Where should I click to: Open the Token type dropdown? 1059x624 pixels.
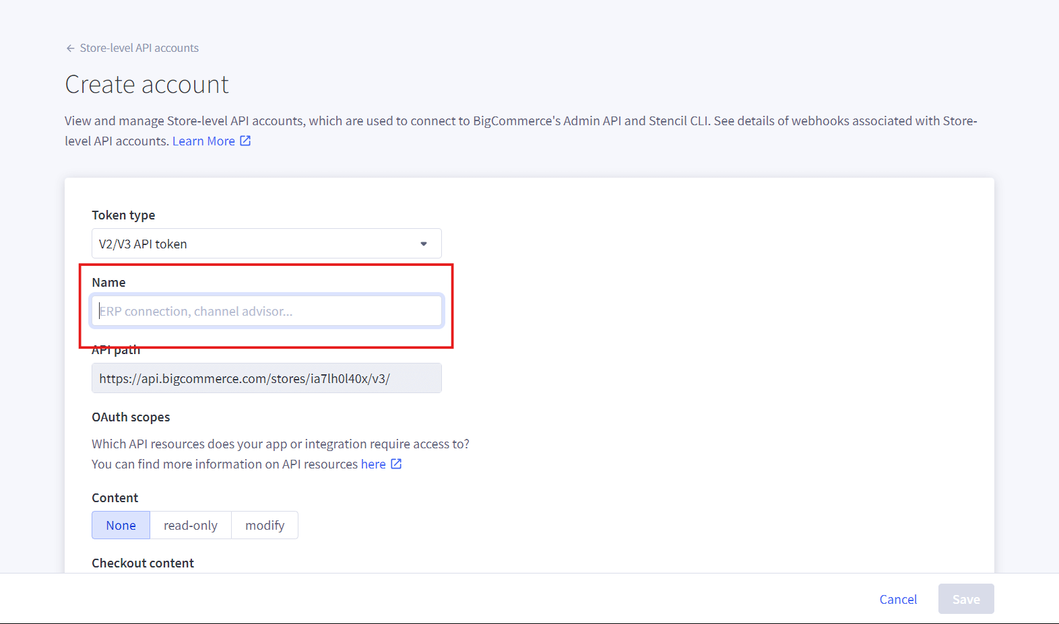tap(266, 244)
